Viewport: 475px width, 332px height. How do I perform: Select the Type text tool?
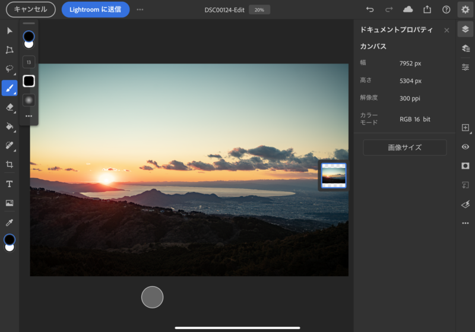click(9, 184)
